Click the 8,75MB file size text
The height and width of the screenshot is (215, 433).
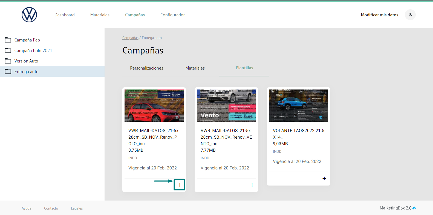[x=136, y=150]
